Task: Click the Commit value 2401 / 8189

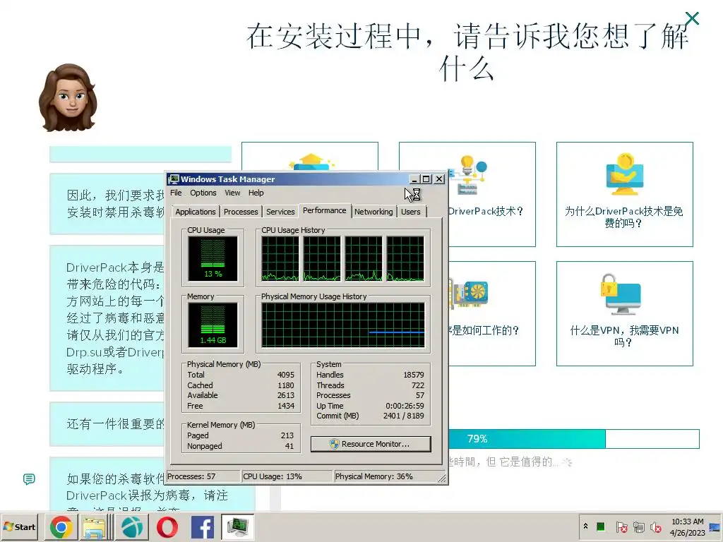Action: point(403,416)
